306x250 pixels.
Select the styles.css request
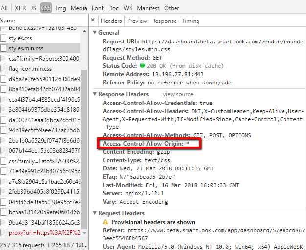coord(40,38)
